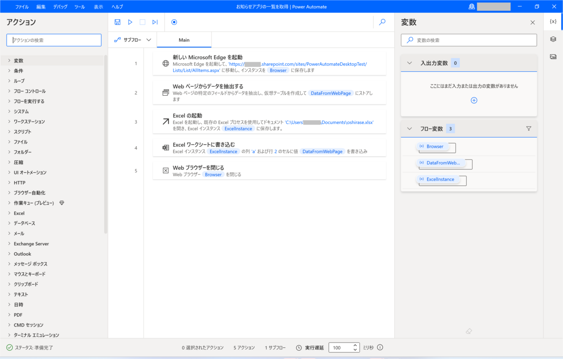Click the ExcelInstance chip in action 3
The height and width of the screenshot is (359, 563).
[238, 128]
